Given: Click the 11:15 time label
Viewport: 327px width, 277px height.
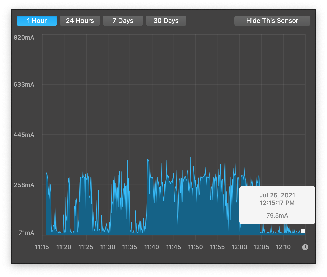Looking at the screenshot, I should (x=42, y=247).
